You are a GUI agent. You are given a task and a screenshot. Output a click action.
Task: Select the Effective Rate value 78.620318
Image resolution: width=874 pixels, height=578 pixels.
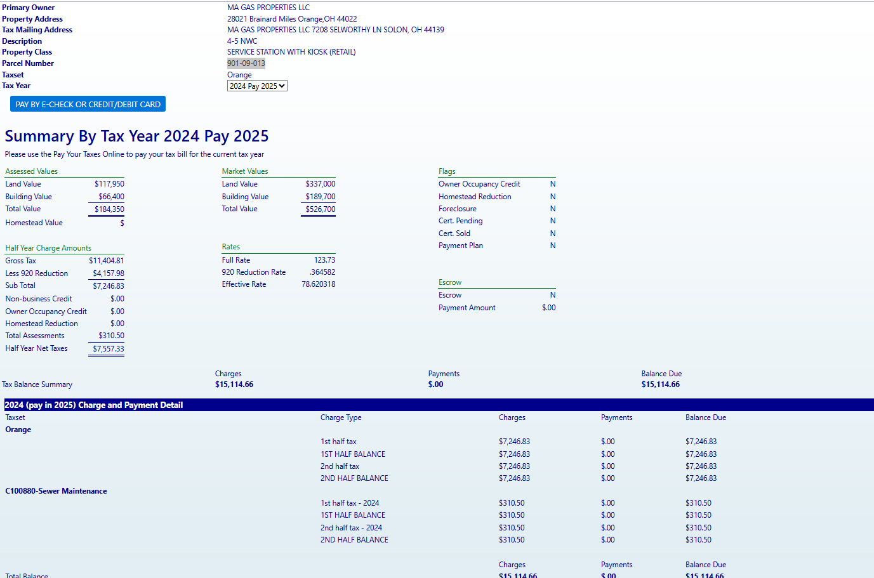(319, 284)
